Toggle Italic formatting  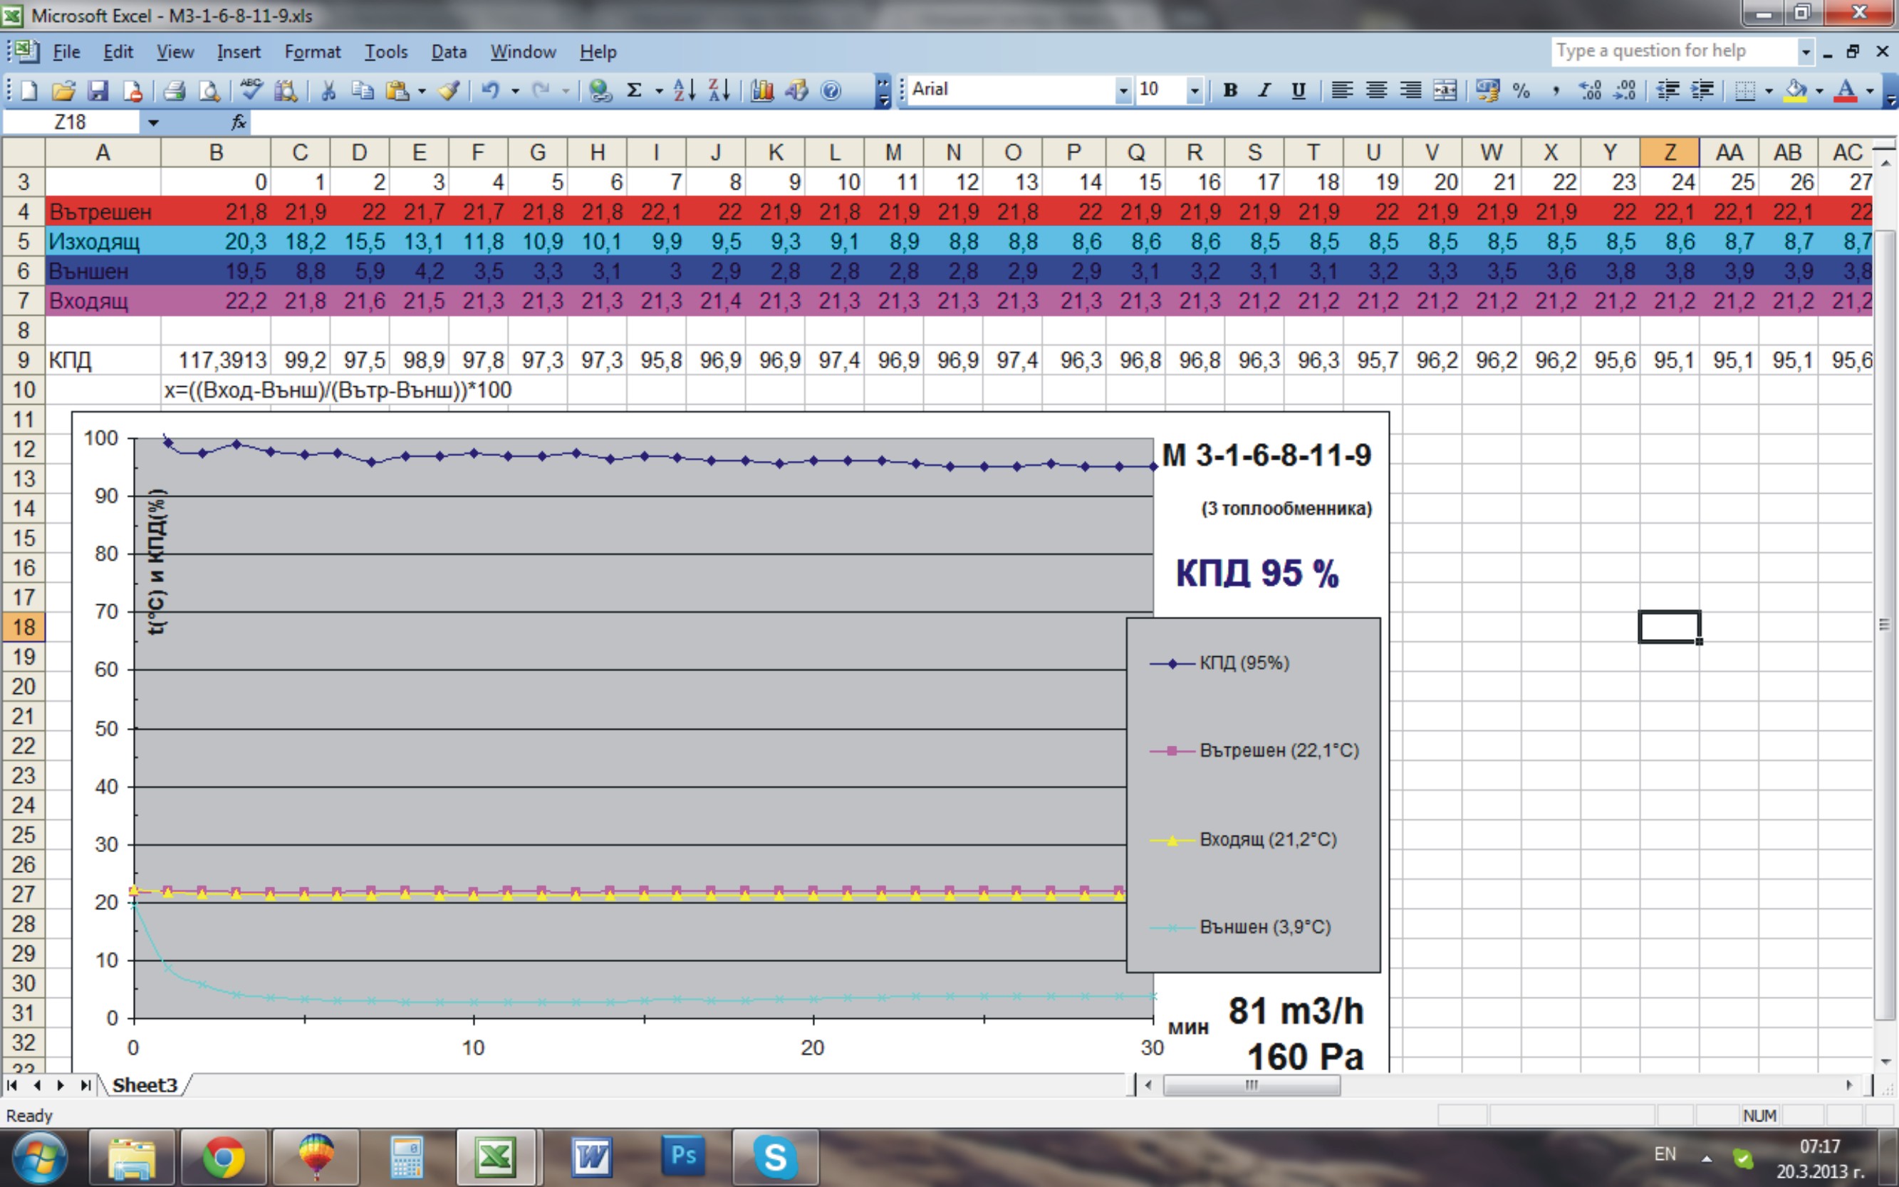pos(1264,90)
